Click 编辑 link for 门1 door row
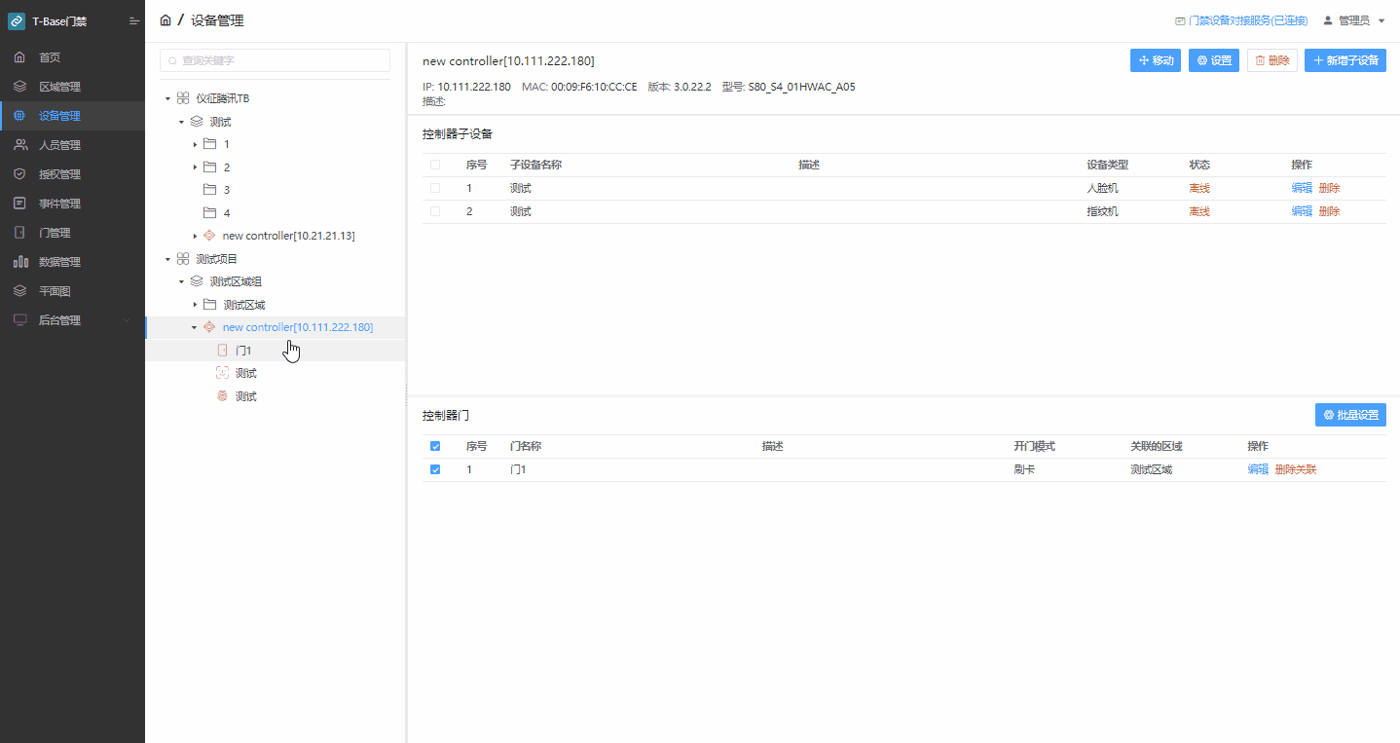Viewport: 1400px width, 743px height. coord(1258,469)
